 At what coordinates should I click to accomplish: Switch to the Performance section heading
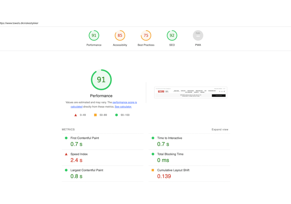[x=101, y=96]
